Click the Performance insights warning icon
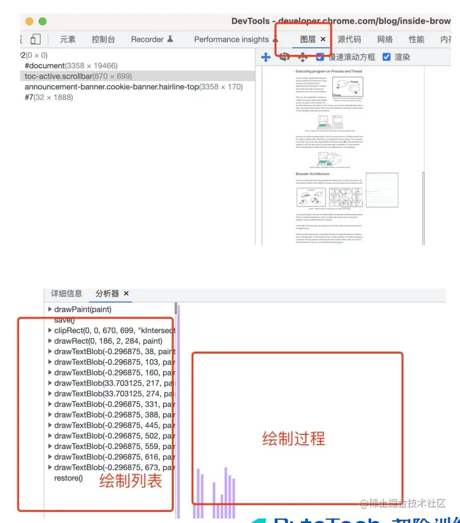The height and width of the screenshot is (523, 460). [275, 39]
